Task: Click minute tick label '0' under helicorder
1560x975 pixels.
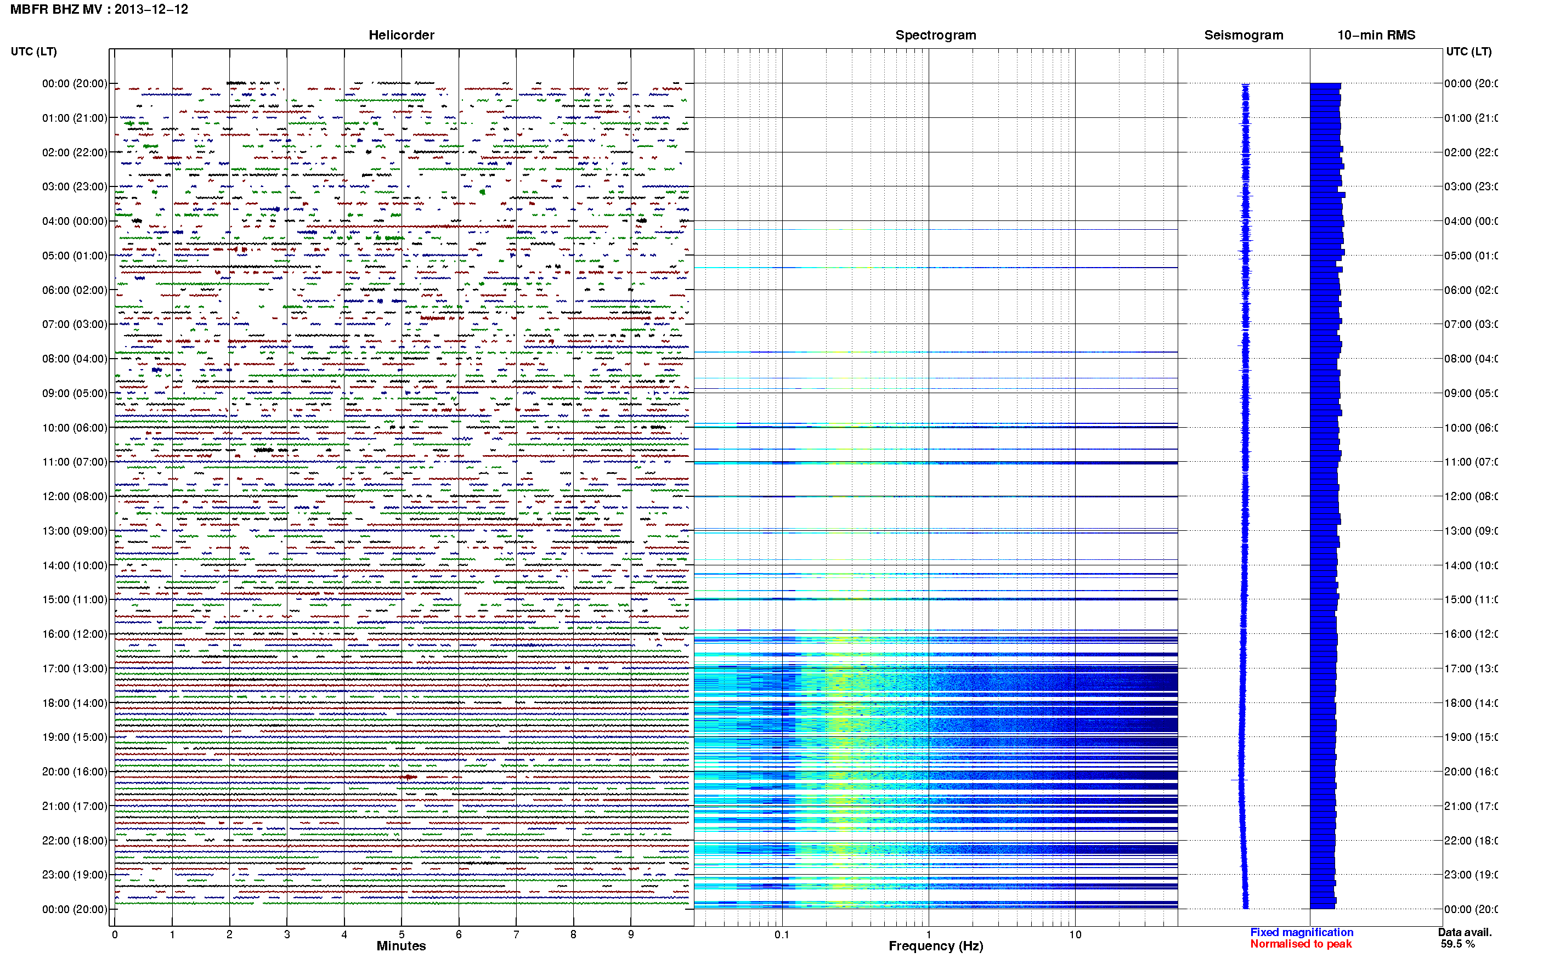Action: coord(115,934)
